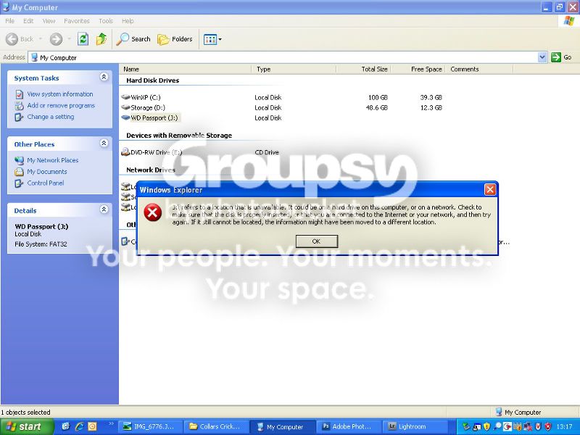Open the Tools menu
This screenshot has width=580, height=435.
pos(105,21)
